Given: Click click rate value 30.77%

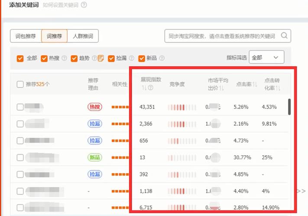Looking at the screenshot, I should [242, 157].
